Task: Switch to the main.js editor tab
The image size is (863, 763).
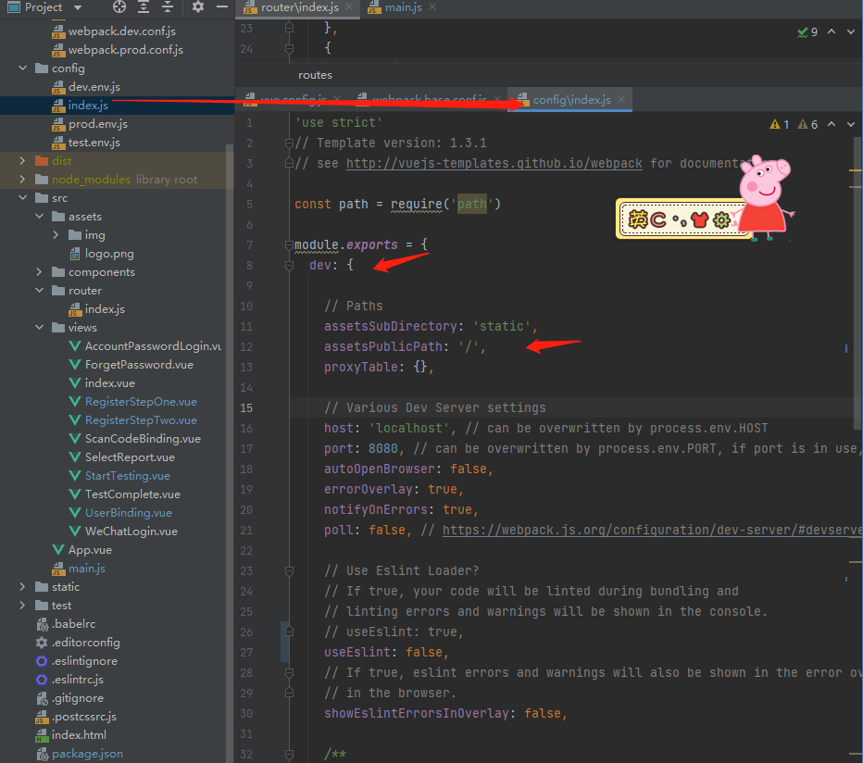Action: pos(404,7)
